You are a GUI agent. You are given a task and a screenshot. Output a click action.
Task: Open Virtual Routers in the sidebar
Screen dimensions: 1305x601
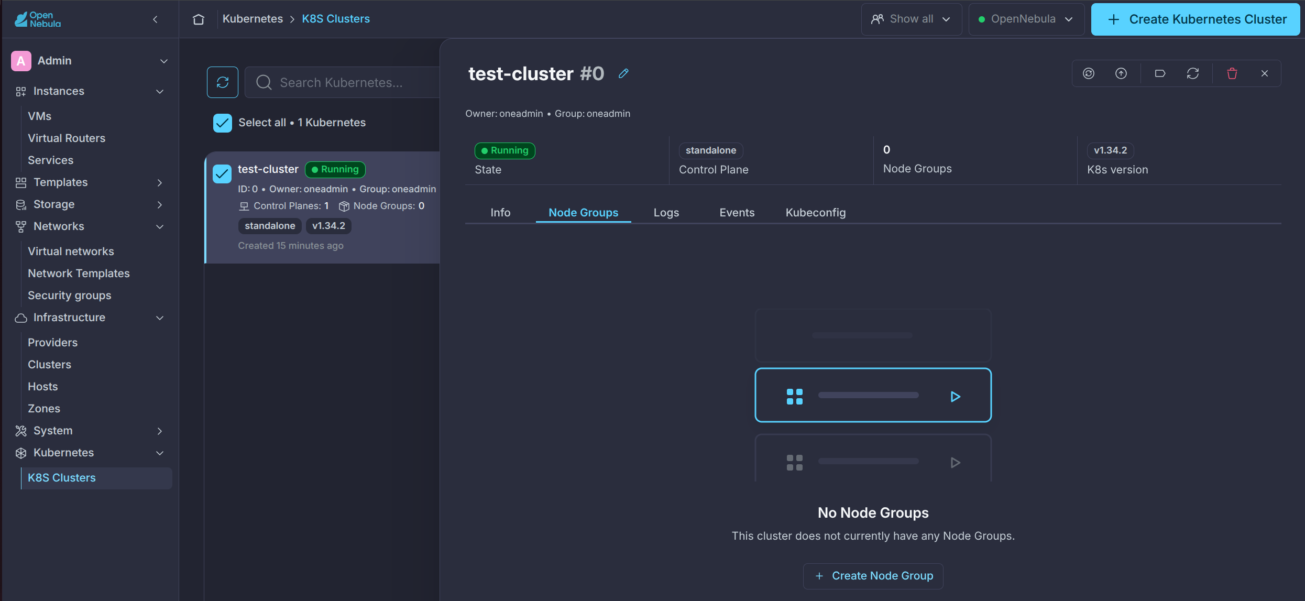pyautogui.click(x=67, y=138)
